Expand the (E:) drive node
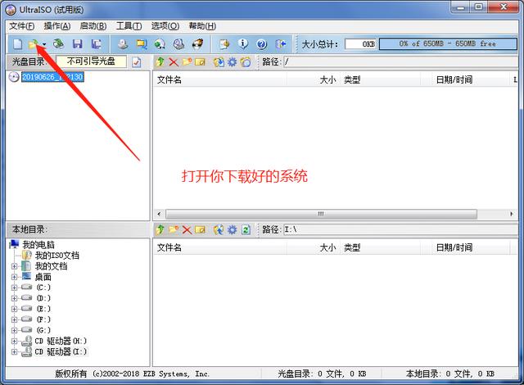Viewport: 524px width, 385px height. click(14, 309)
